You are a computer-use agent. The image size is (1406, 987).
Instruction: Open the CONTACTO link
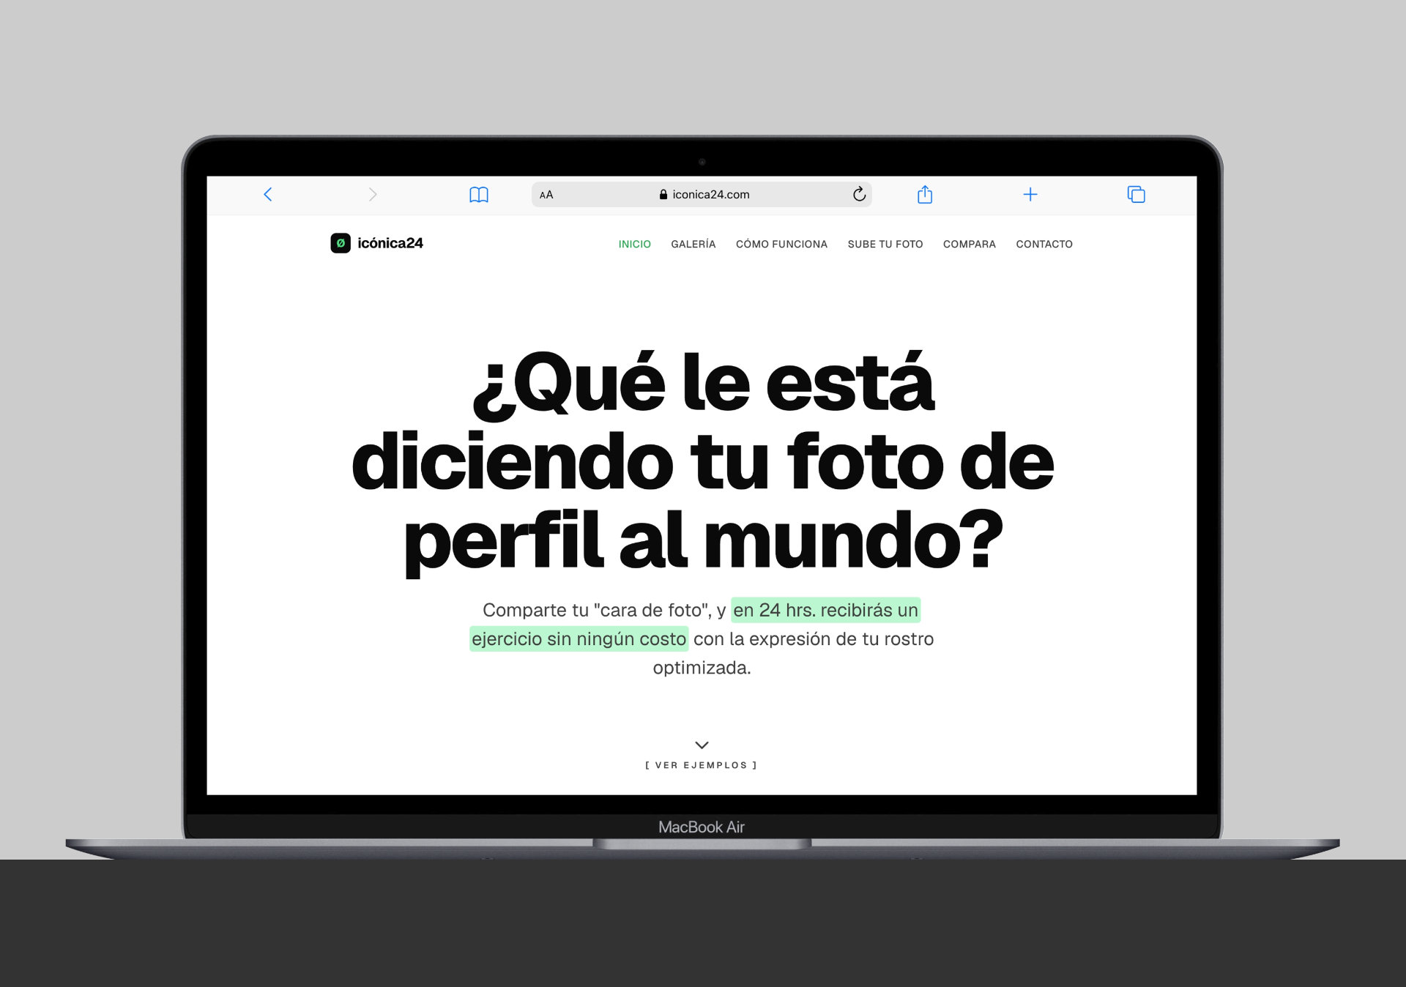pyautogui.click(x=1044, y=244)
